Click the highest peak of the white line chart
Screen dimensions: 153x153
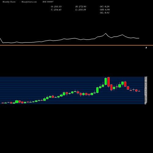(106, 33)
